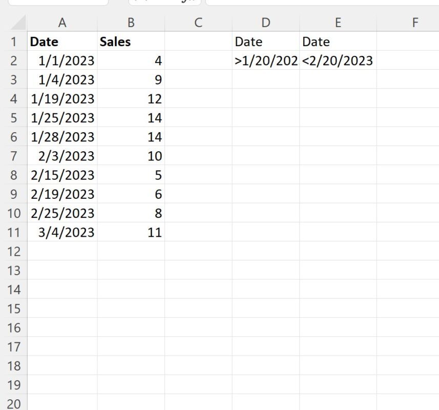The height and width of the screenshot is (410, 439).
Task: Select column A header
Action: pos(62,23)
